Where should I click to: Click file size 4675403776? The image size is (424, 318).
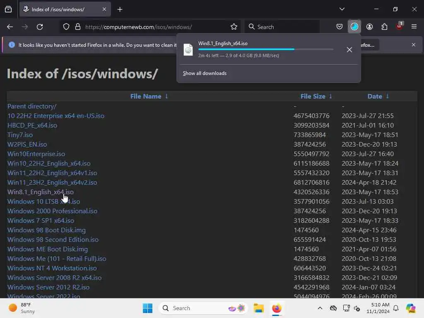tap(311, 116)
